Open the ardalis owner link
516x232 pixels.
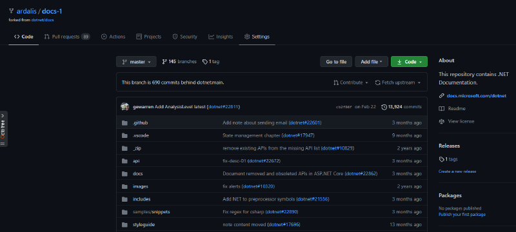click(x=26, y=11)
